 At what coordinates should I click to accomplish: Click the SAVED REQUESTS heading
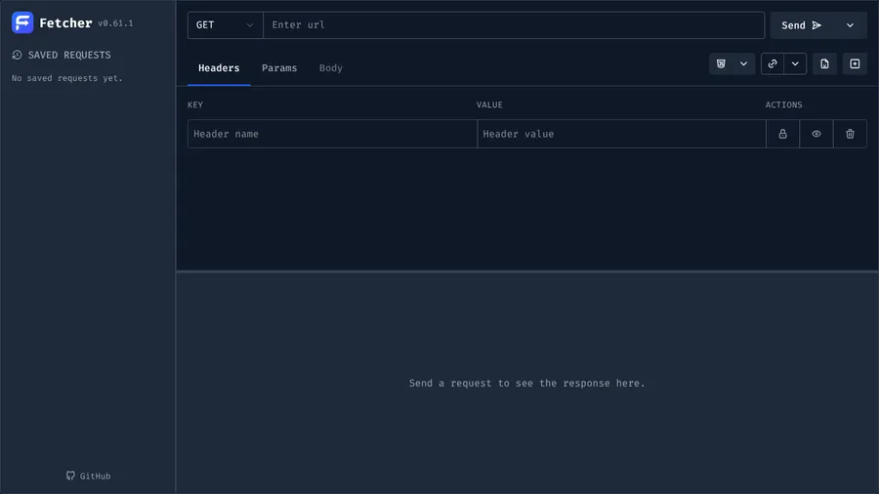click(x=69, y=55)
